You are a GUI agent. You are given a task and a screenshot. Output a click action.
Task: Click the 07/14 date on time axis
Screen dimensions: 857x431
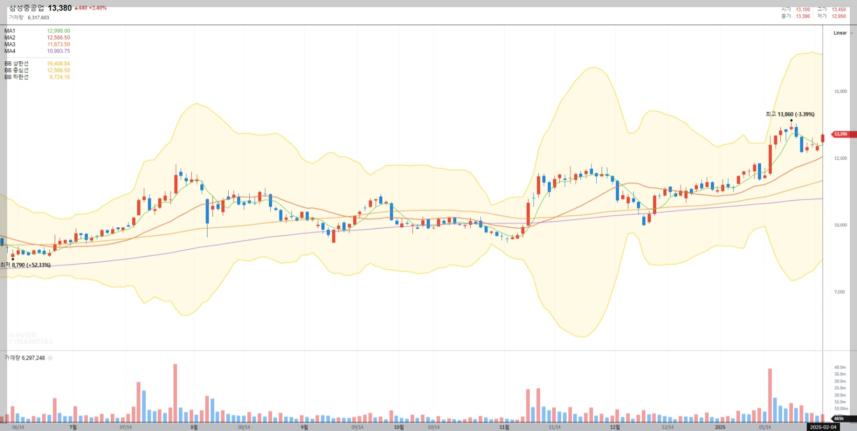pyautogui.click(x=126, y=427)
